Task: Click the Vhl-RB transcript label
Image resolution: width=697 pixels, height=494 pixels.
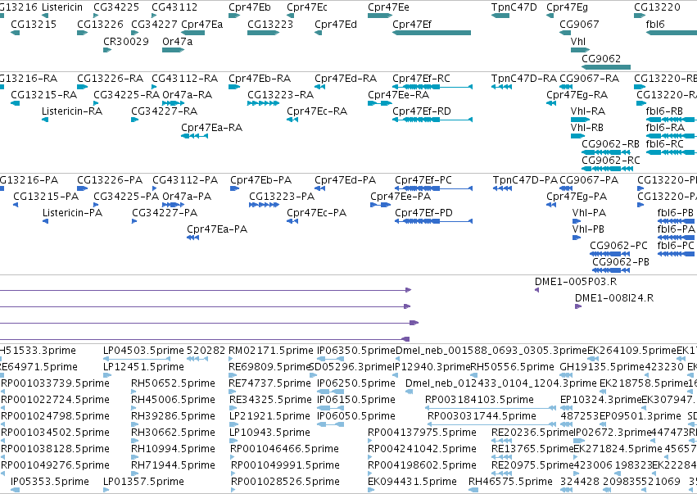Action: (587, 128)
